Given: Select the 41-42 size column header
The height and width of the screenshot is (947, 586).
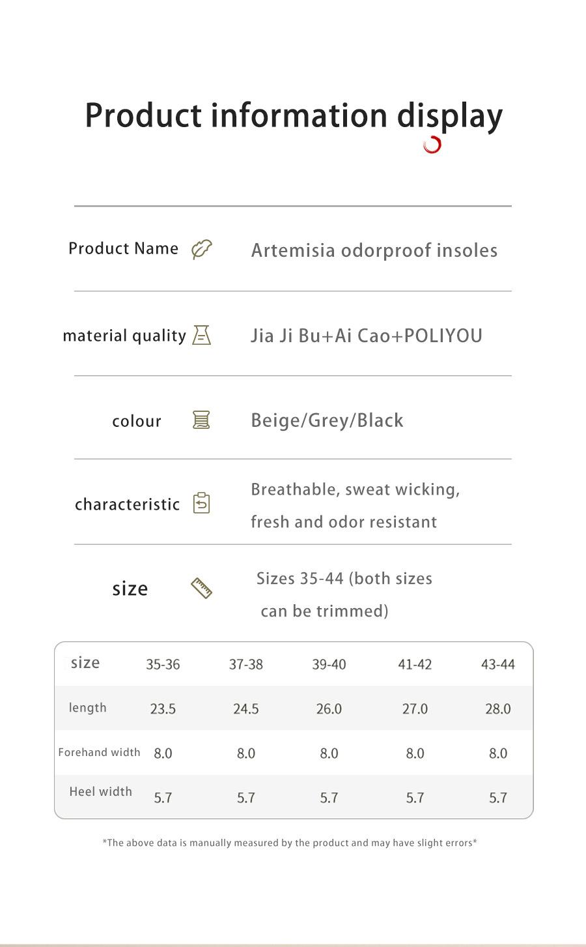Looking at the screenshot, I should tap(415, 664).
